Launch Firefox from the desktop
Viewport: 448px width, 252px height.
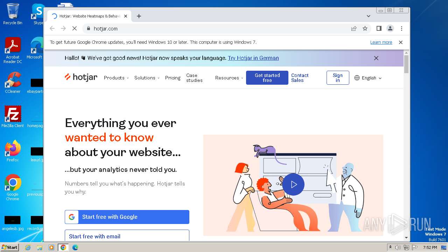click(x=13, y=151)
